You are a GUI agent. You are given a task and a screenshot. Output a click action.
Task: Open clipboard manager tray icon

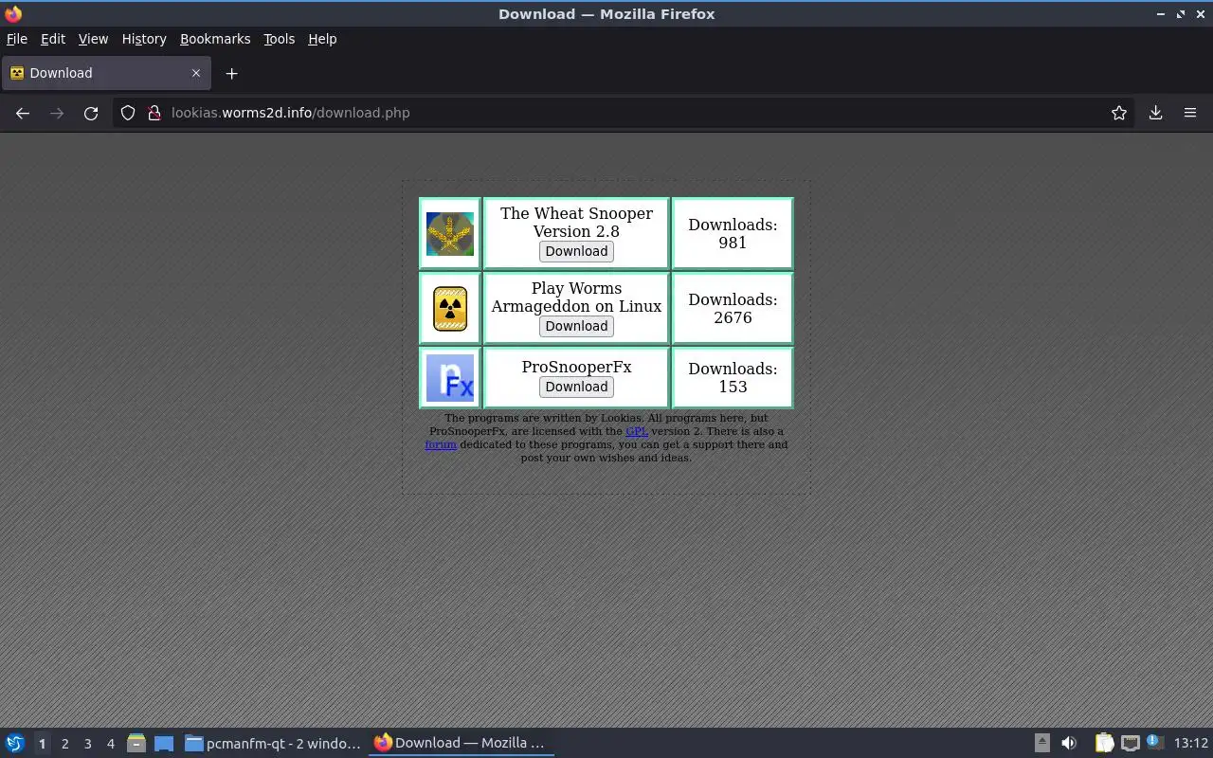[1105, 743]
